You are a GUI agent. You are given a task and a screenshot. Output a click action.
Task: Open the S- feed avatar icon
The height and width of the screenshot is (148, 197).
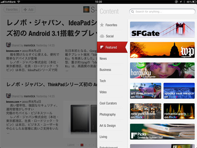click(x=86, y=9)
